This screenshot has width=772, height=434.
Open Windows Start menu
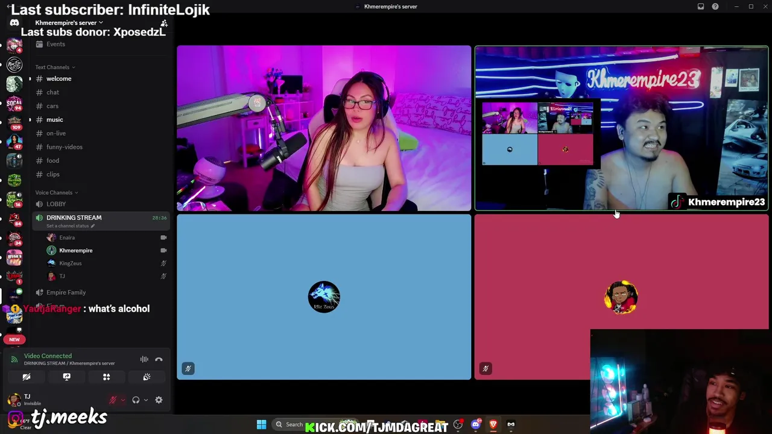click(261, 424)
